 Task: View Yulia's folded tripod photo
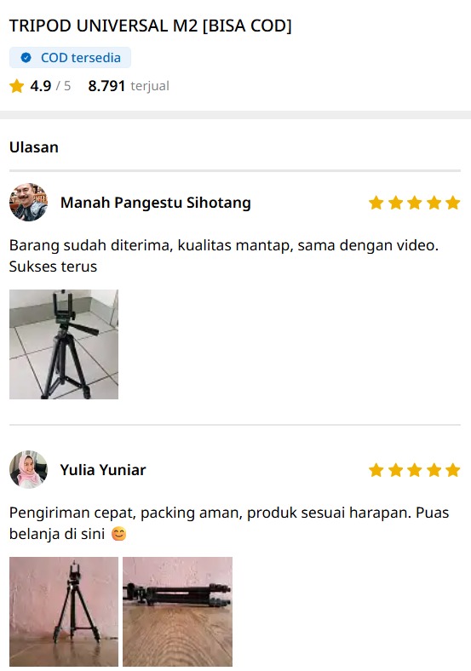pos(178,611)
